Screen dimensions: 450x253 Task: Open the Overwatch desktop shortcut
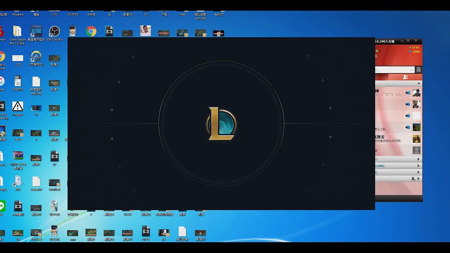point(36,58)
